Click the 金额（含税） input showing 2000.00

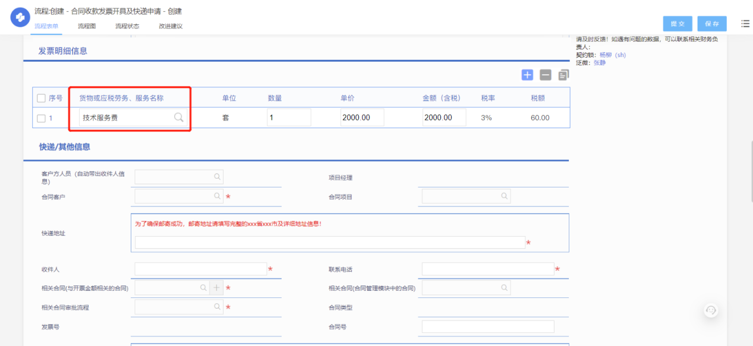point(444,118)
